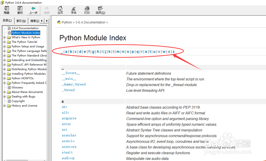Image resolution: width=266 pixels, height=161 pixels.
Task: Expand the What's New in Python node
Action: tap(5, 37)
